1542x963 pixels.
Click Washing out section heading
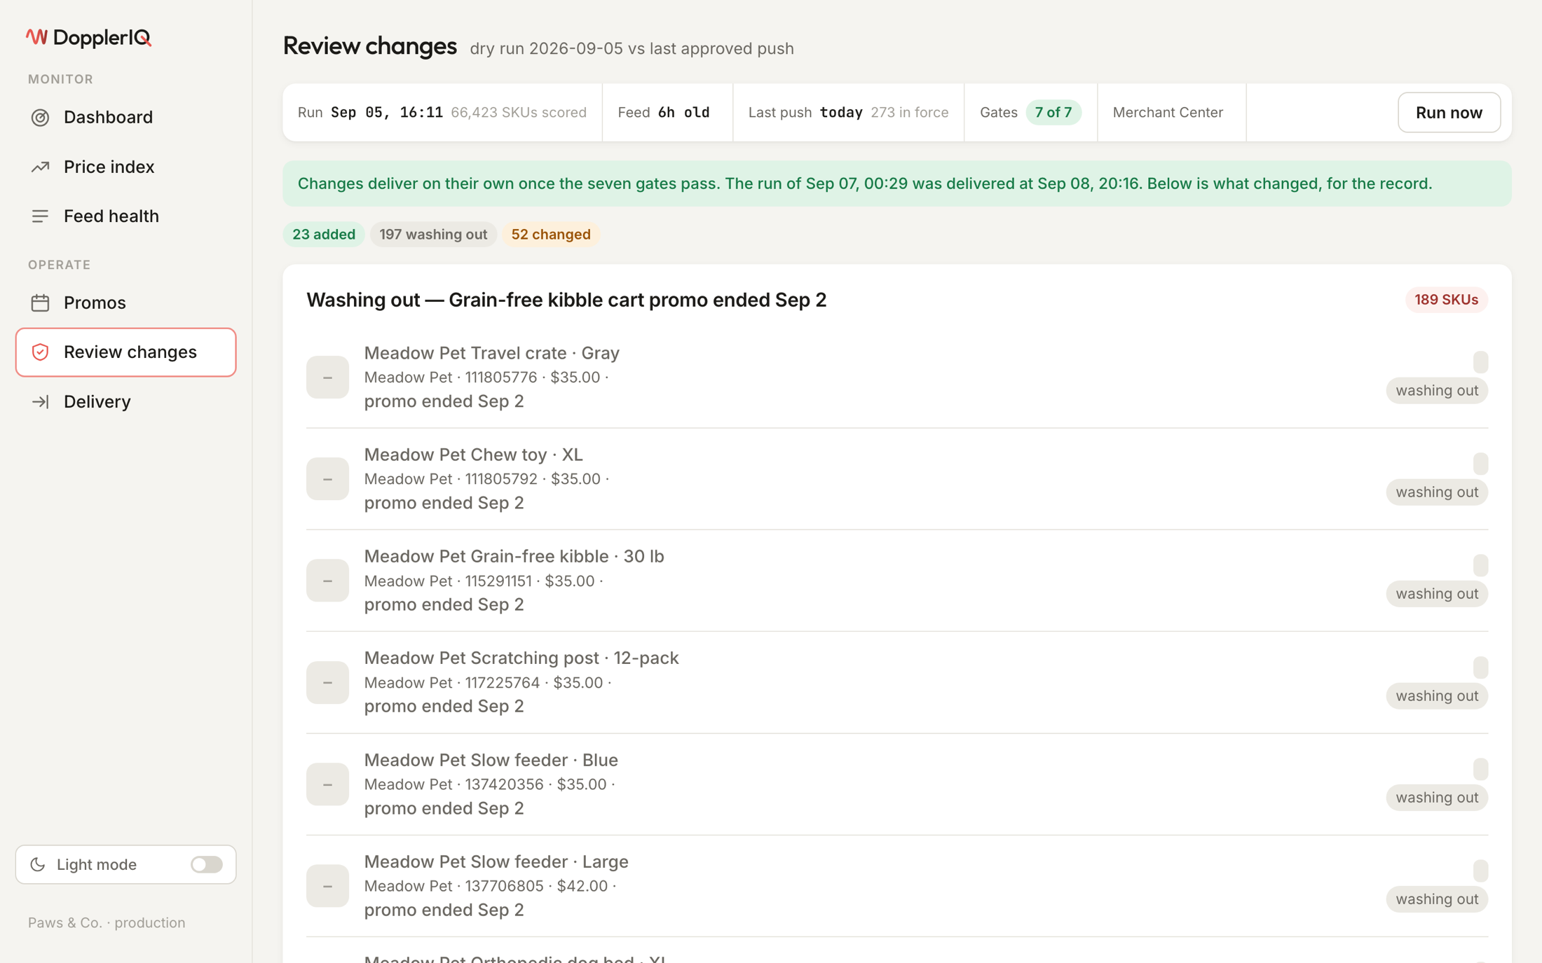pyautogui.click(x=566, y=300)
